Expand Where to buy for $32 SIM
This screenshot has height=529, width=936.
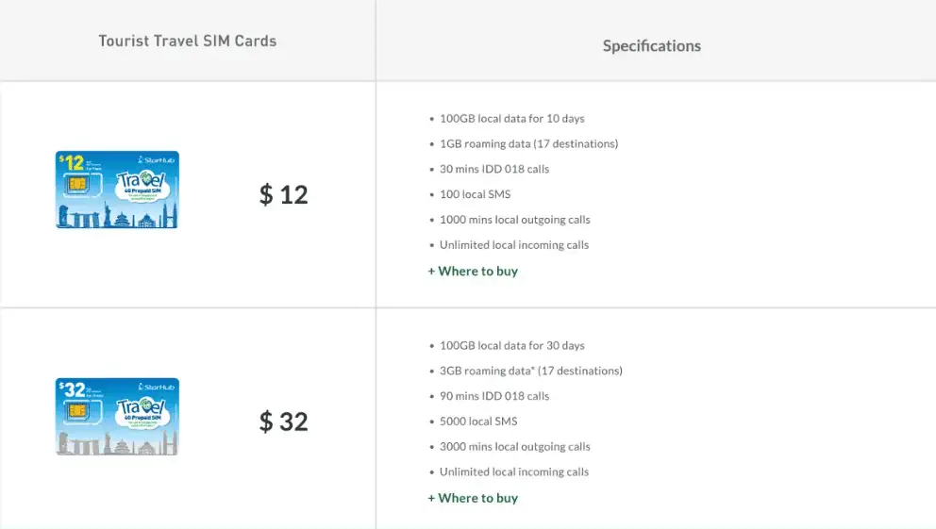tap(473, 498)
